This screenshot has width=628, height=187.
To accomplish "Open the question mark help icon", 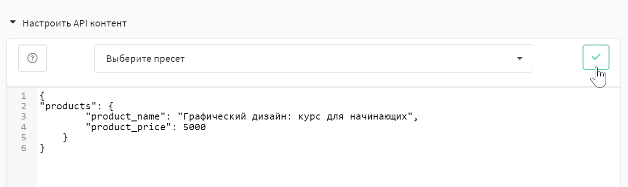I will tap(32, 58).
